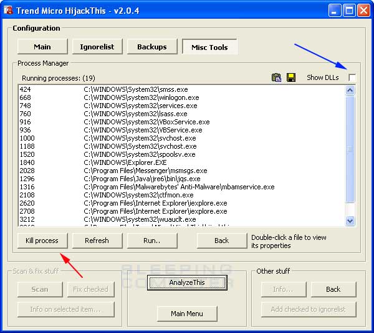This screenshot has height=333, width=374.
Task: Click Back in Other stuff section
Action: [333, 289]
